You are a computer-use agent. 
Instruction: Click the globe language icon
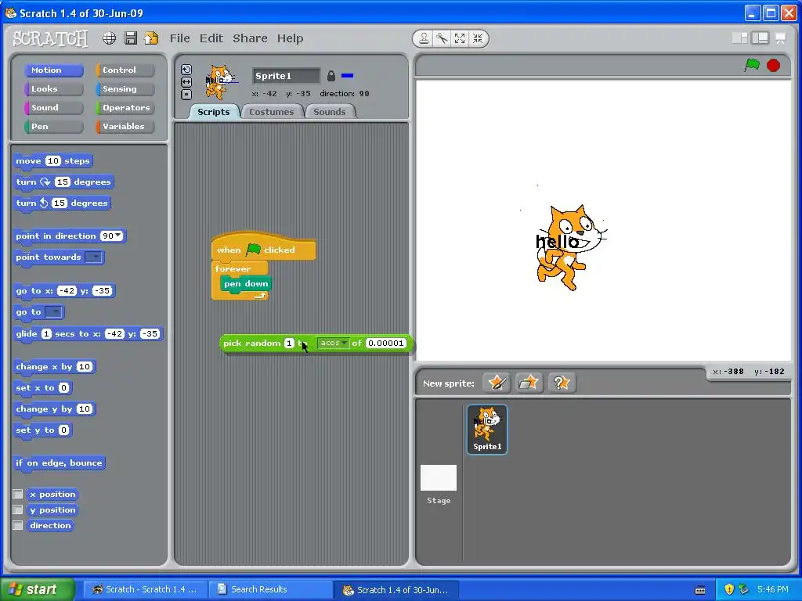109,38
